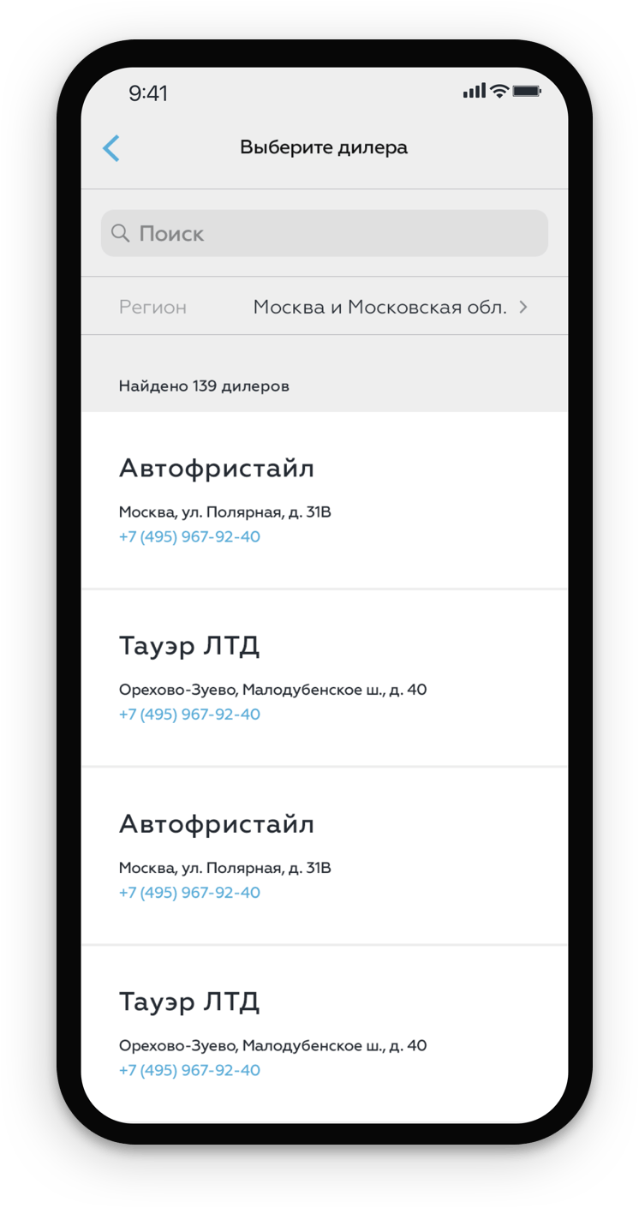
Task: Focus the Поиск search field
Action: point(334,233)
